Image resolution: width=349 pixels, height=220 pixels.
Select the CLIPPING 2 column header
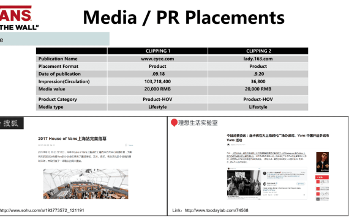pyautogui.click(x=258, y=51)
